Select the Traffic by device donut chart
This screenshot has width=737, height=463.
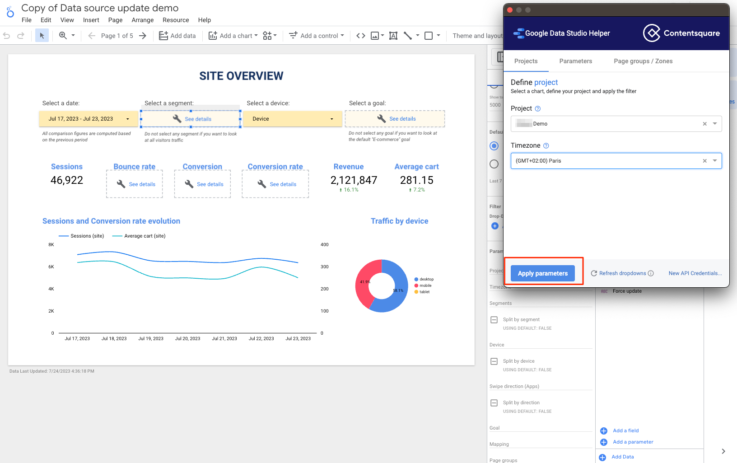pos(382,286)
